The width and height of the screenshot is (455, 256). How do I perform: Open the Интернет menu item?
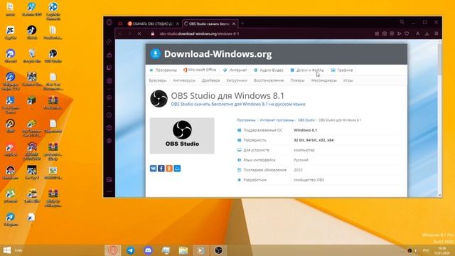coord(235,70)
